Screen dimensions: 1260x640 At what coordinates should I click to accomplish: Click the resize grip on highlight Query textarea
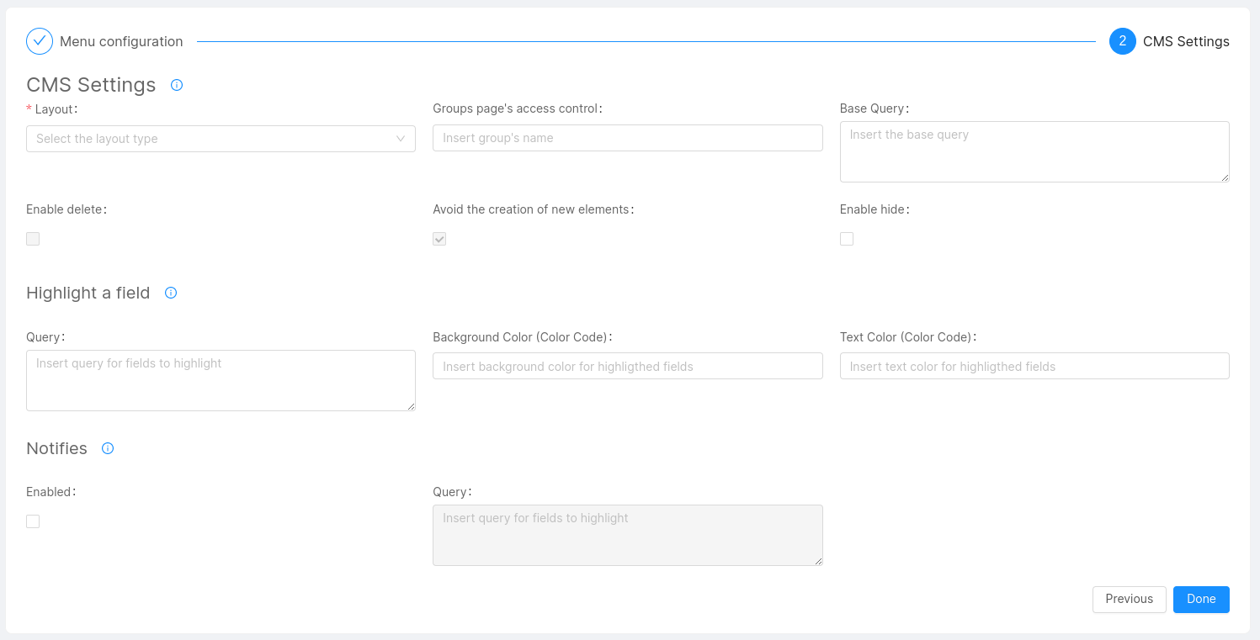pyautogui.click(x=412, y=406)
